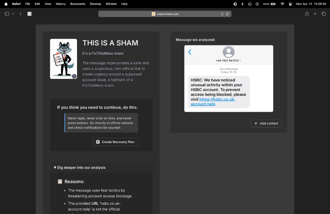Open the Help menu
Screen dimensions: 330x214
point(124,4)
